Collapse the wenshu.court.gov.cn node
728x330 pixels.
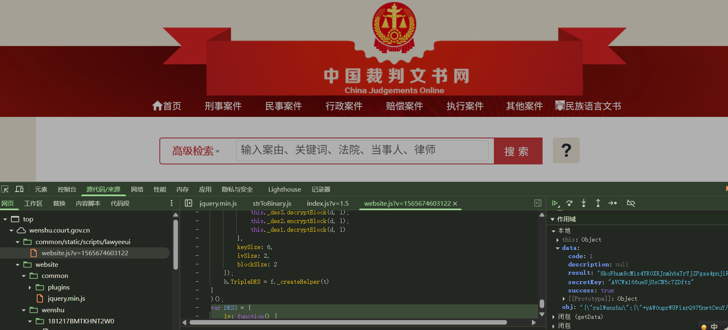coord(11,230)
